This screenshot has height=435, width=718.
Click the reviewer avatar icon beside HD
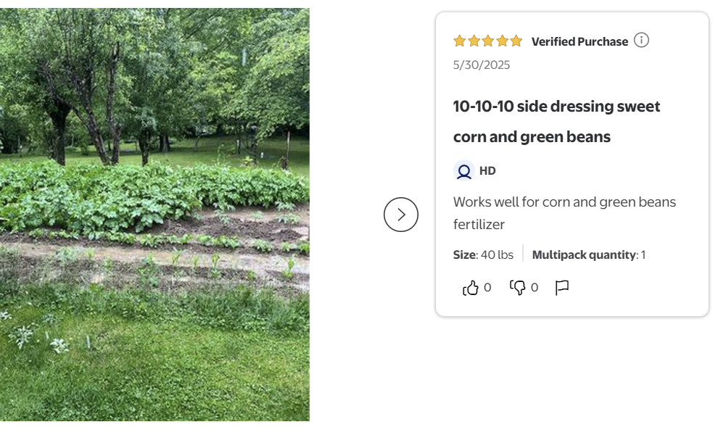click(463, 171)
